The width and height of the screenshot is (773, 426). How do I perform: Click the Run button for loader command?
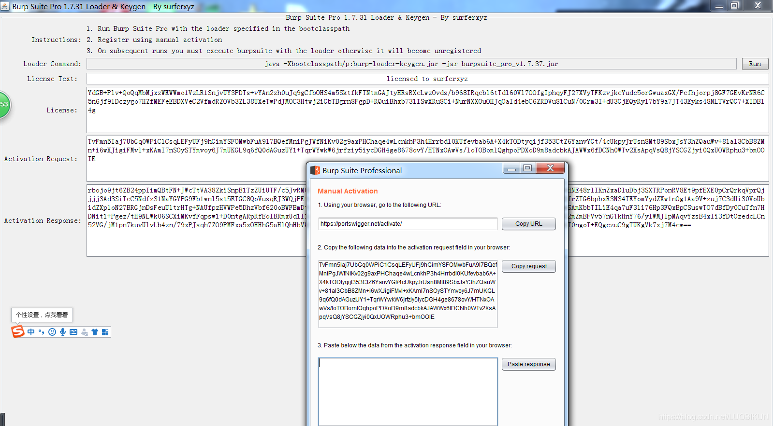[755, 64]
